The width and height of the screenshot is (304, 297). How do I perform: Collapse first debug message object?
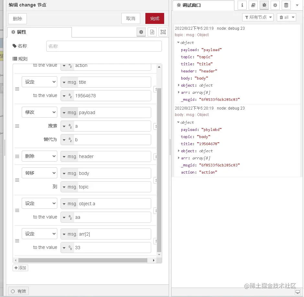(178, 42)
